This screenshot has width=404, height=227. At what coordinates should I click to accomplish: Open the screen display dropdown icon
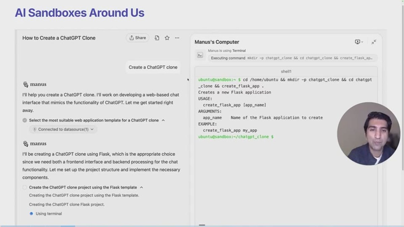tap(359, 42)
